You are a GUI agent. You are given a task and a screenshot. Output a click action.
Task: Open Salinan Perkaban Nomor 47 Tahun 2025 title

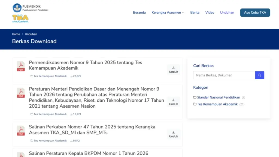click(92, 130)
